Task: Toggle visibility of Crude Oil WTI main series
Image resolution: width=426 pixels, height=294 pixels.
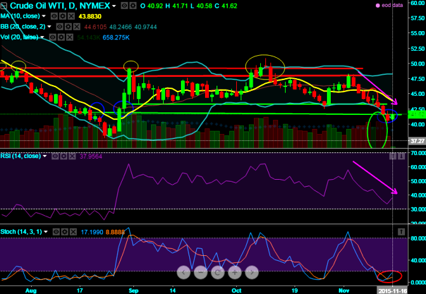Action: click(124, 6)
